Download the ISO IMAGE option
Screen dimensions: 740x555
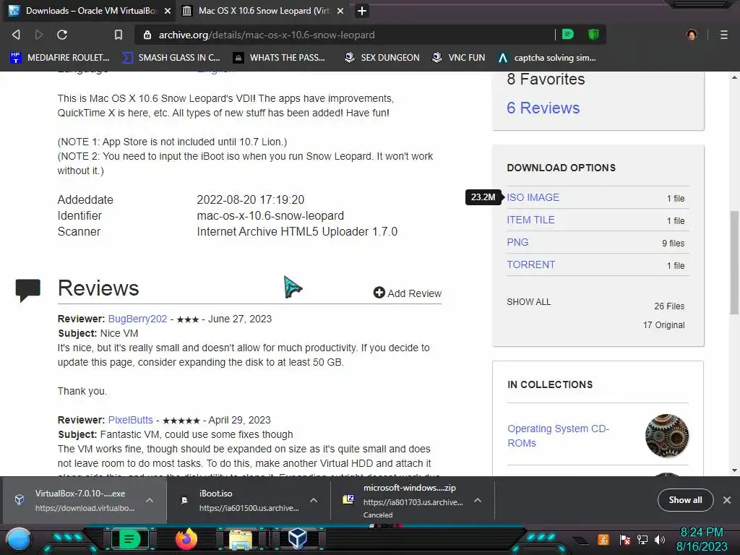click(533, 197)
